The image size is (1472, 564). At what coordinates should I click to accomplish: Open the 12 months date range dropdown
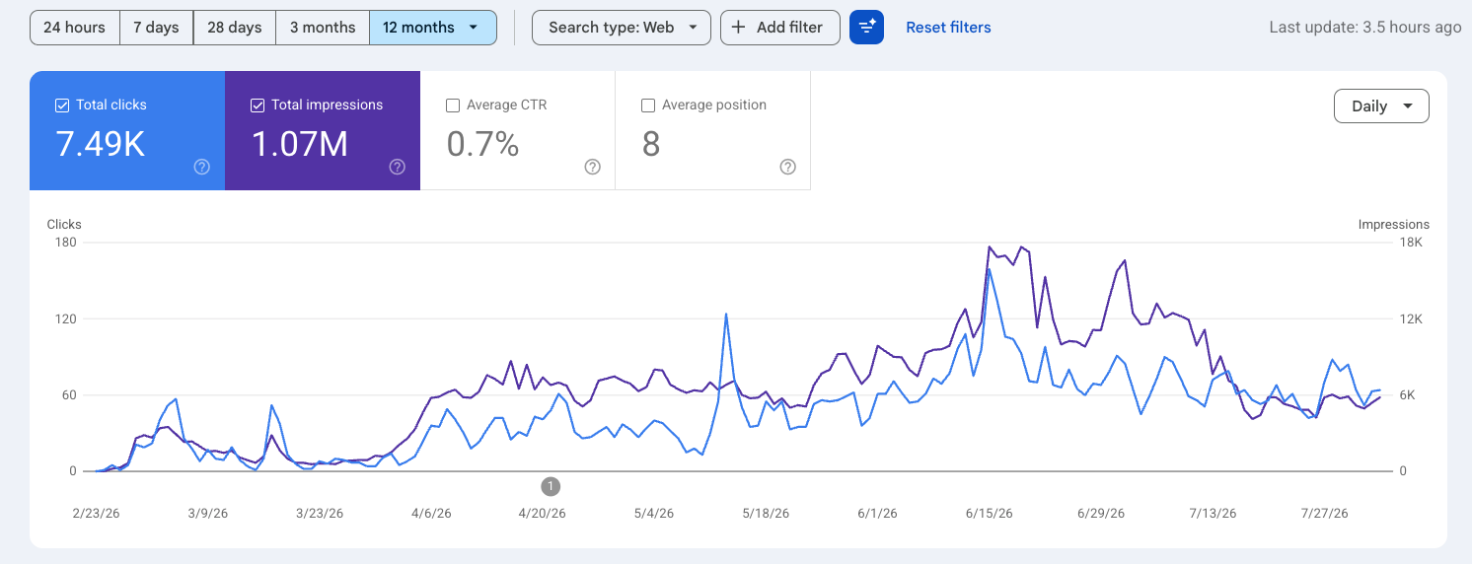[x=433, y=28]
